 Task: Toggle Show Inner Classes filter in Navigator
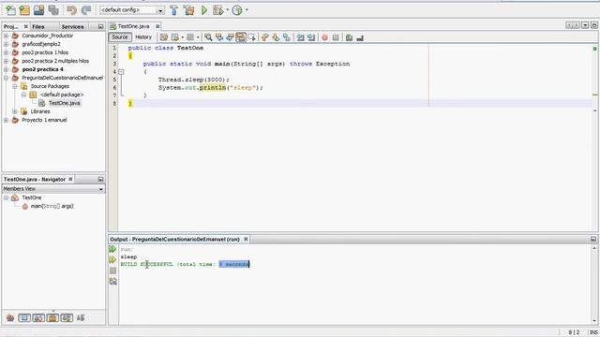(67, 318)
